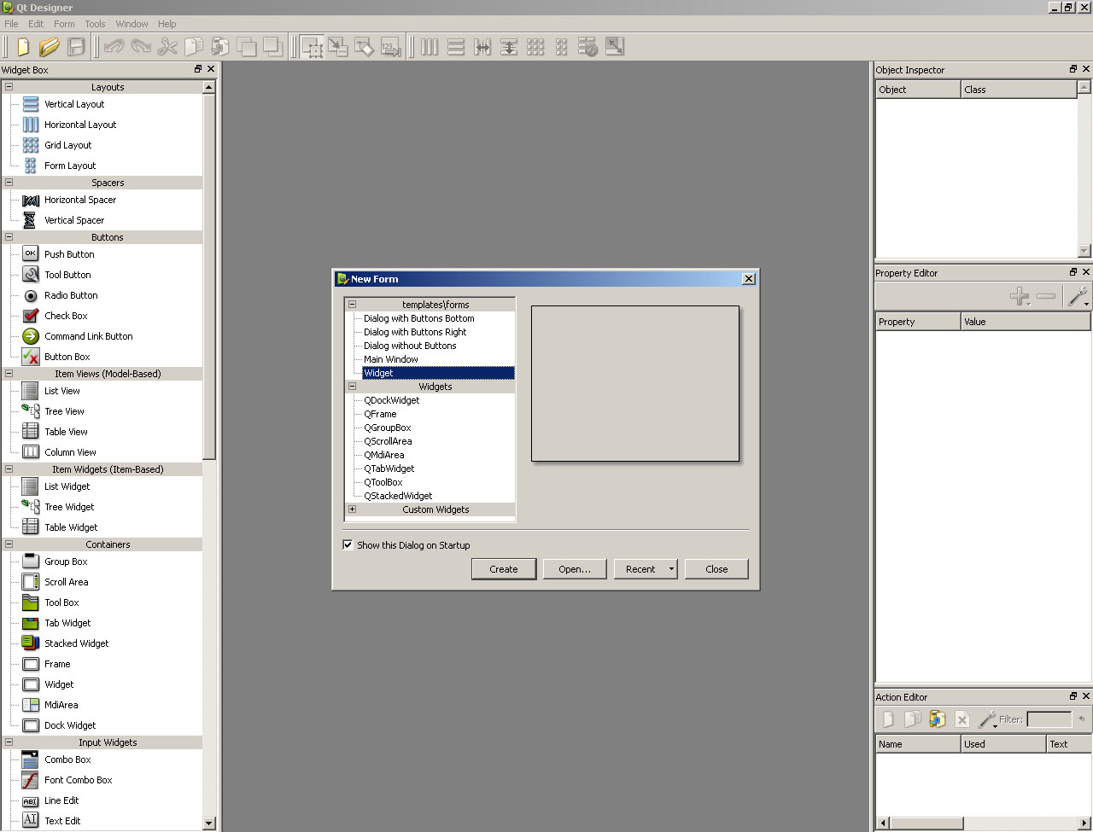Select MdiArea in Widget Box
1093x832 pixels.
tap(61, 705)
